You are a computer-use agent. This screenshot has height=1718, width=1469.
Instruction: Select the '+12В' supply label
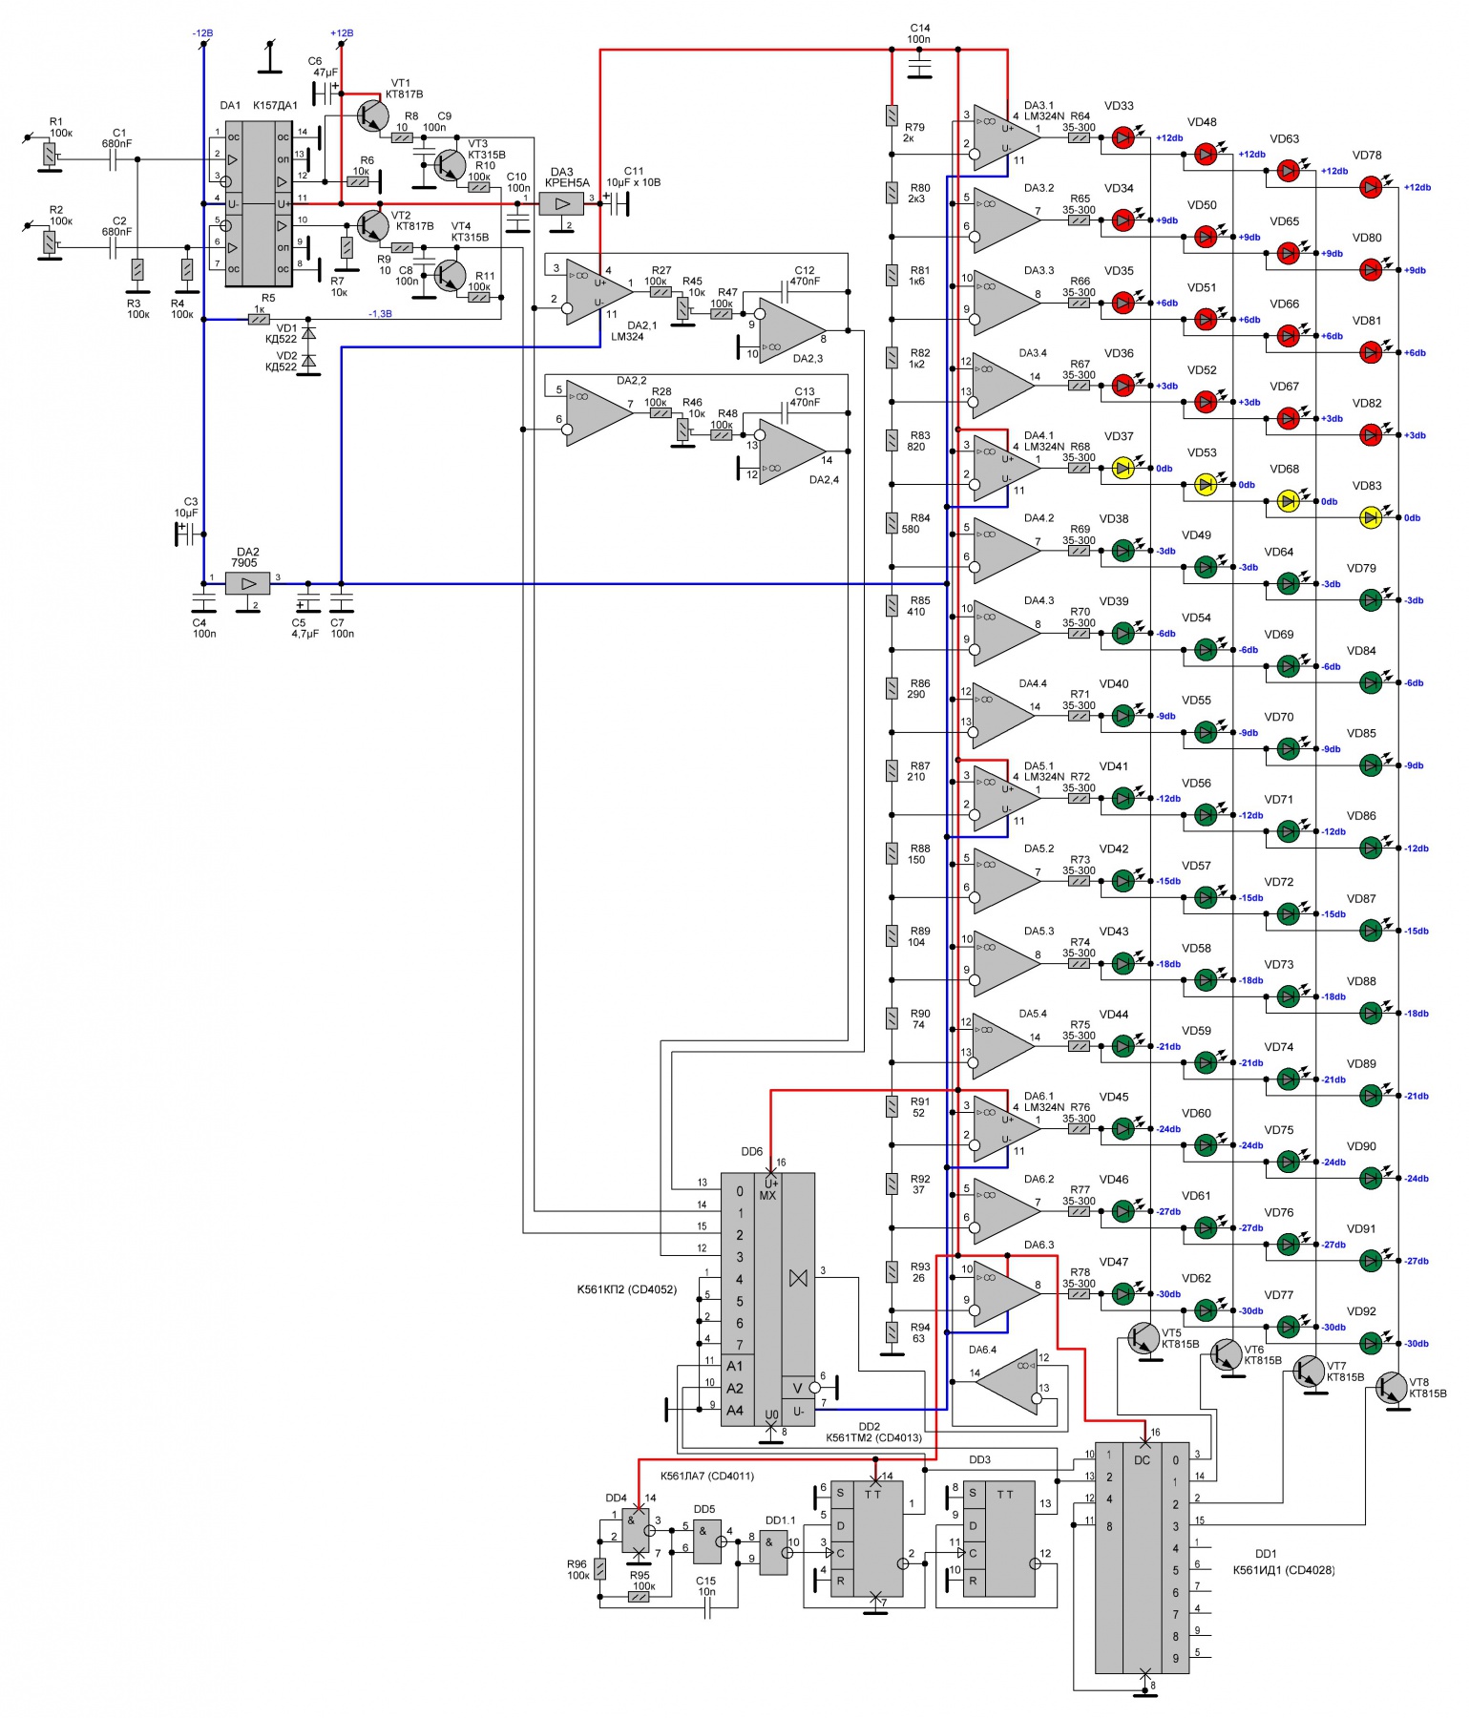point(342,32)
